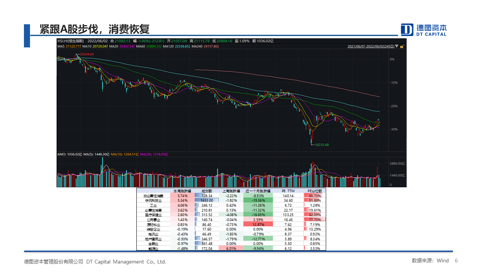This screenshot has height=273, width=486.
Task: Click the volume MA(20) 1218.05亿 label
Action: tap(155, 155)
